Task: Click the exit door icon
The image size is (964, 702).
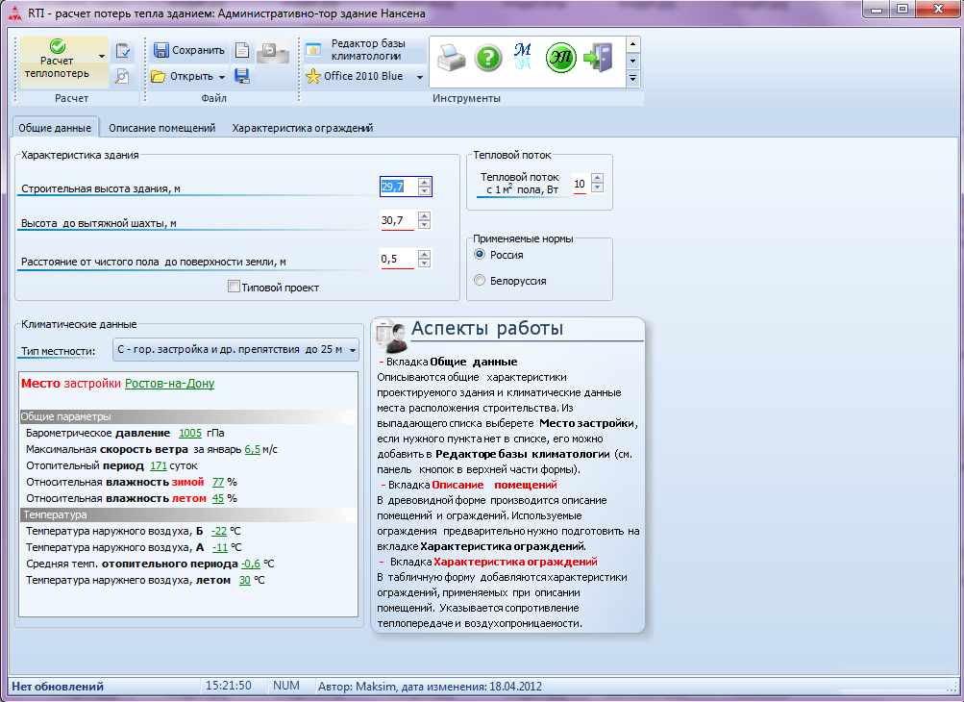Action: tap(598, 58)
